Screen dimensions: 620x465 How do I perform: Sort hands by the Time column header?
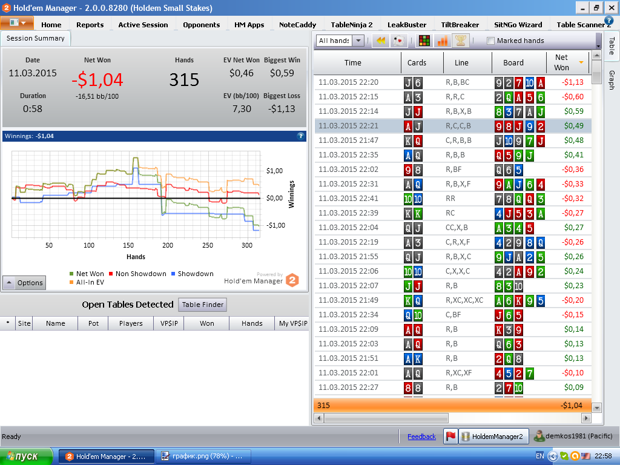click(x=357, y=62)
